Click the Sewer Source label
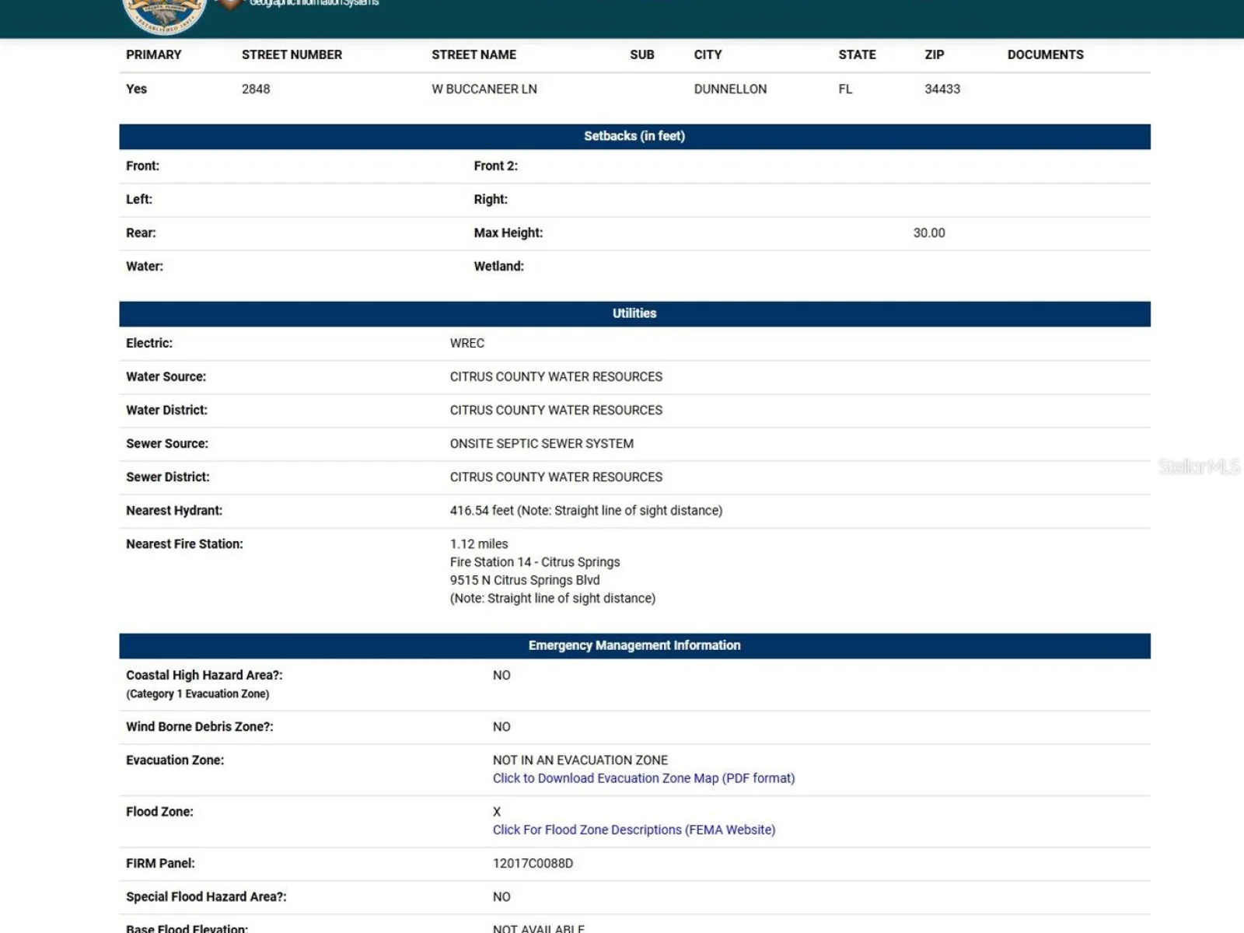1244x933 pixels. [167, 443]
